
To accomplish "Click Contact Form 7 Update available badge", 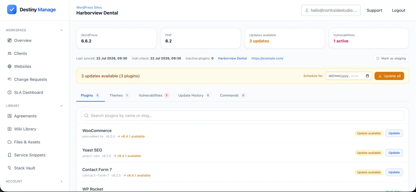I will click(369, 172).
